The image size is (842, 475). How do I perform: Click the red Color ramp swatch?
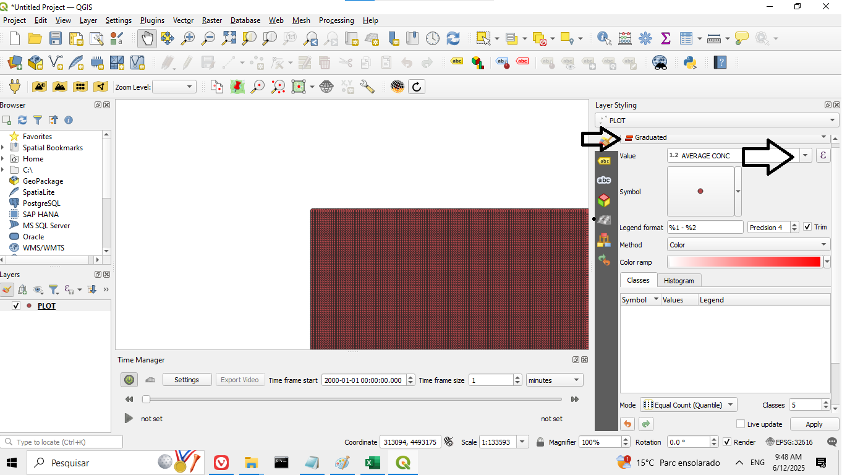[x=745, y=262]
